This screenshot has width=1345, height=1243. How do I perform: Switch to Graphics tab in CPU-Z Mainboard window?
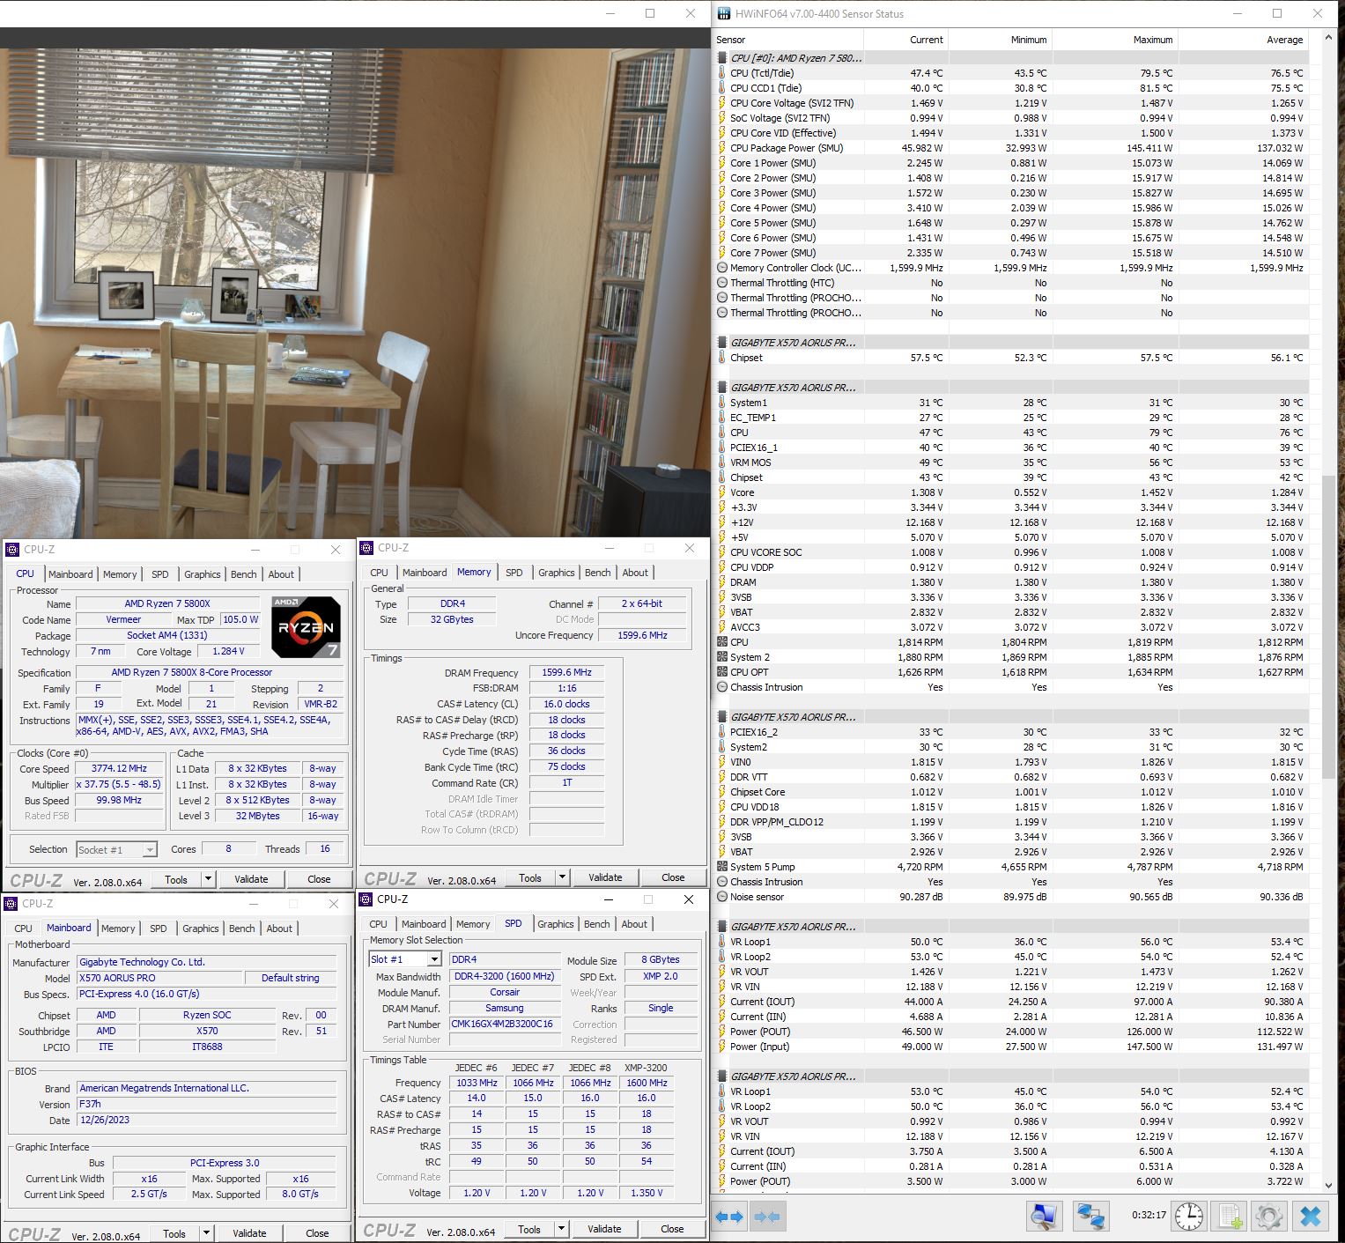[x=201, y=929]
